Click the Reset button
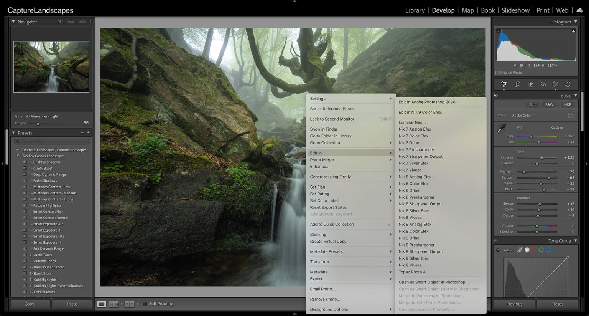589x316 pixels. coord(558,304)
